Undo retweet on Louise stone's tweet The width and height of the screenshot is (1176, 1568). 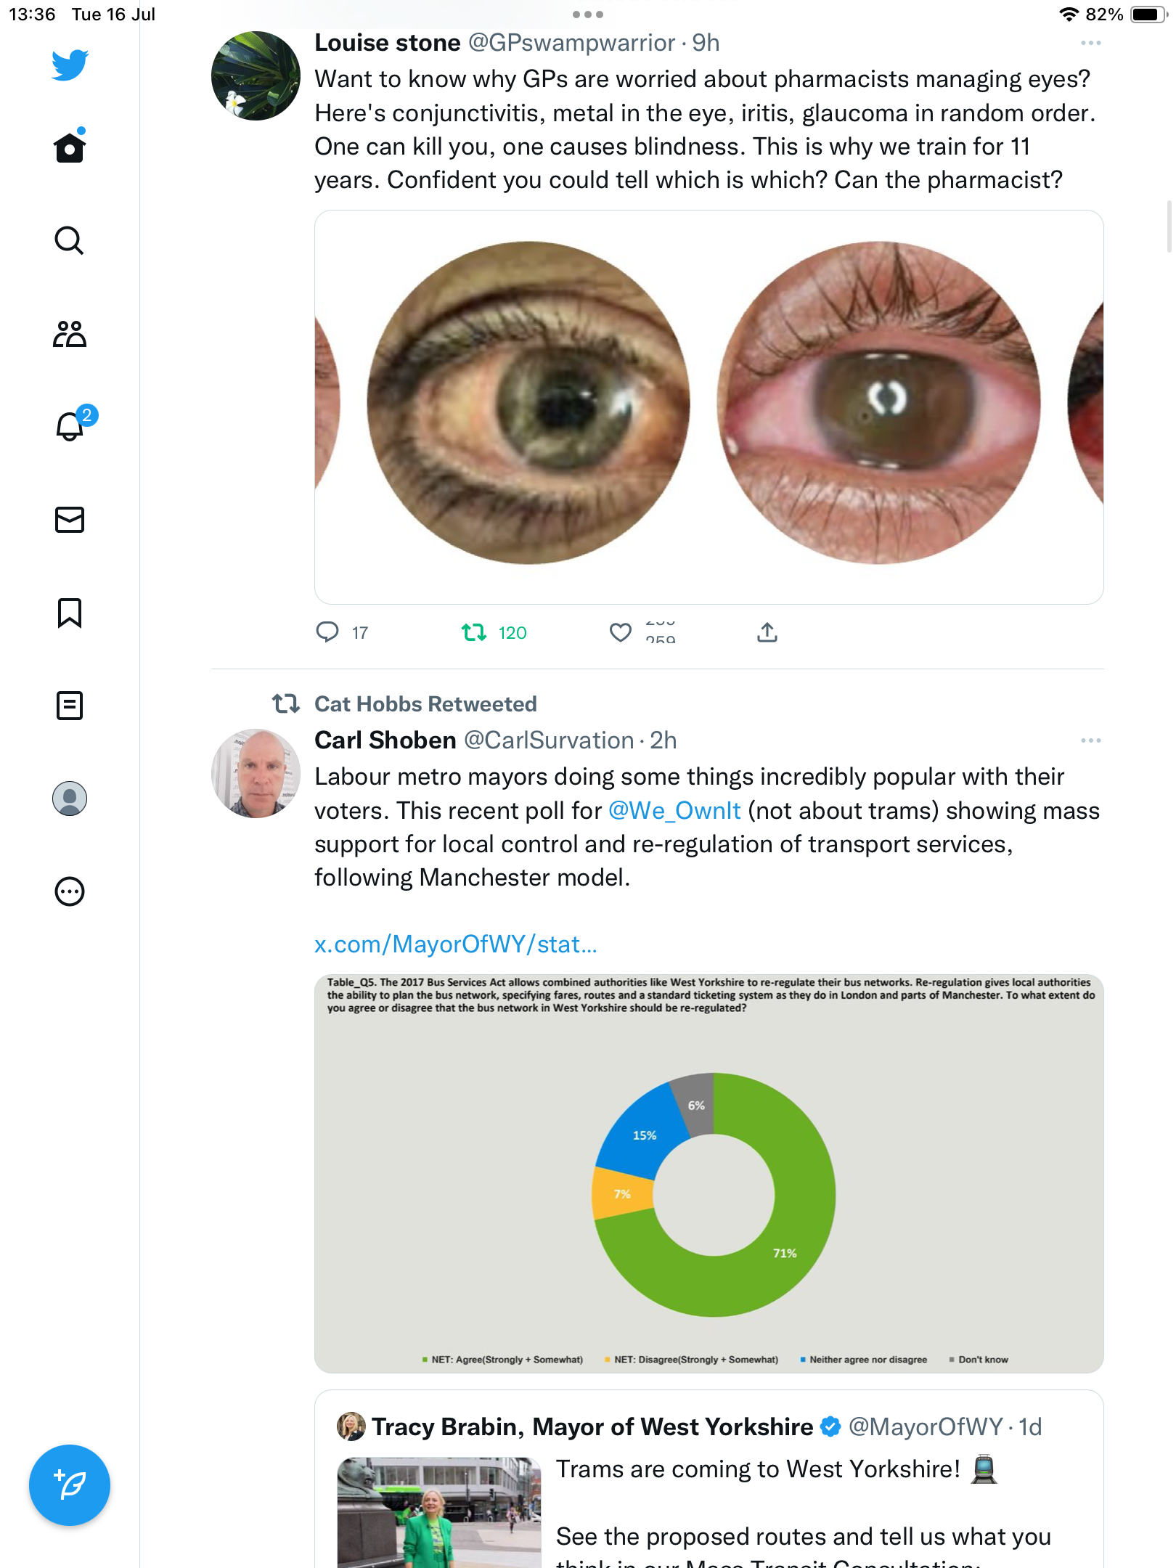[475, 633]
